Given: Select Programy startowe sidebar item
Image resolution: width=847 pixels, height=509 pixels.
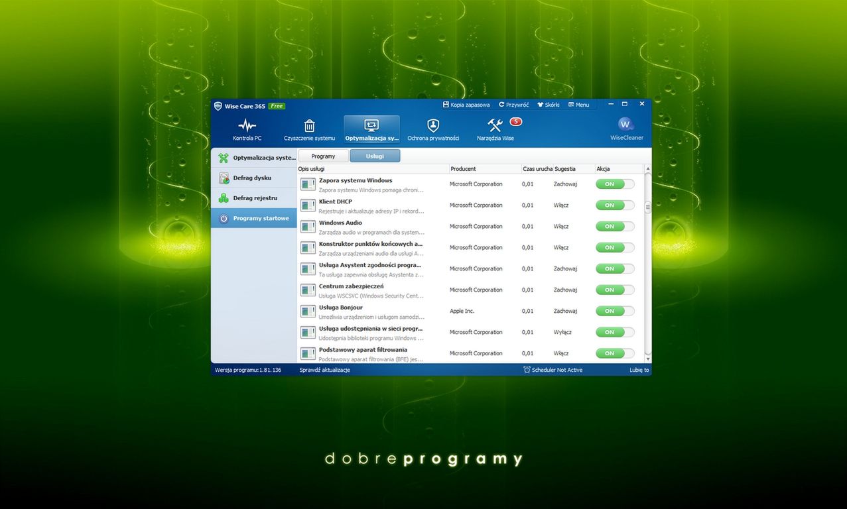Looking at the screenshot, I should (x=254, y=218).
